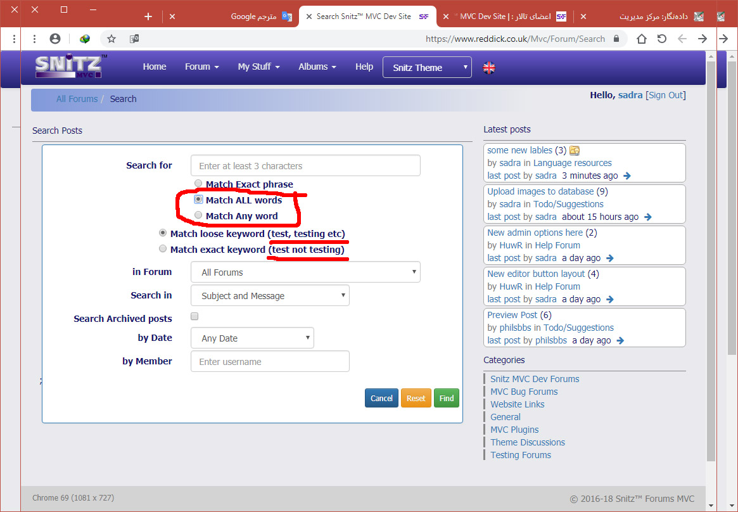The height and width of the screenshot is (512, 738).
Task: Open the Chrome profile avatar icon
Action: [55, 39]
